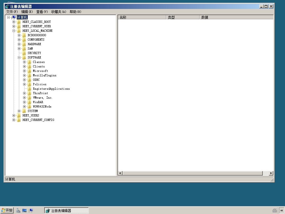The image size is (285, 214).
Task: Click the SAM folder icon
Action: [24, 48]
